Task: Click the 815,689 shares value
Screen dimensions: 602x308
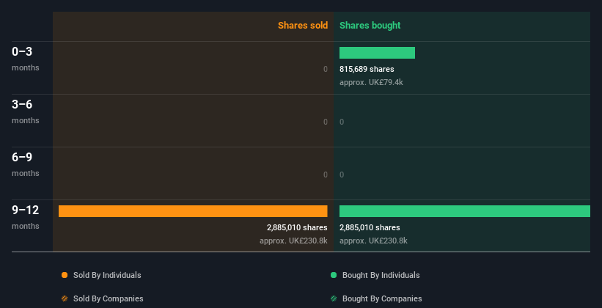Action: pyautogui.click(x=367, y=70)
